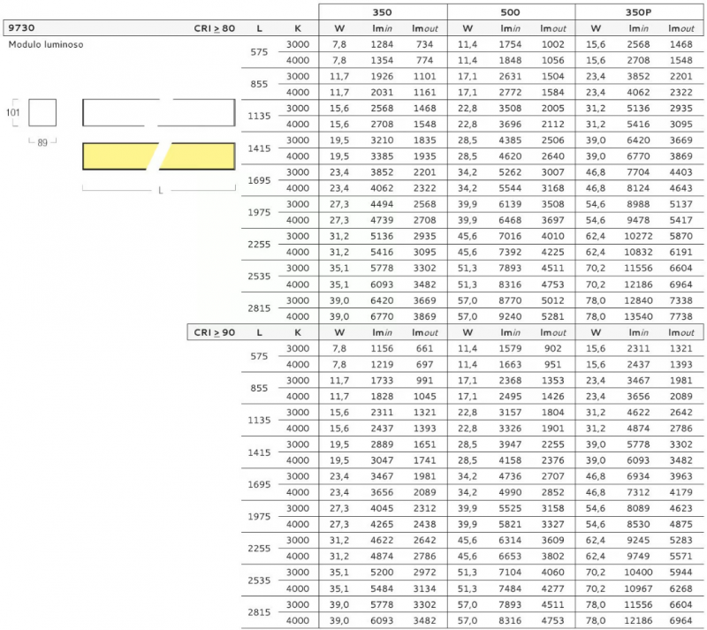Click the "951" lm out cell

pos(553,364)
